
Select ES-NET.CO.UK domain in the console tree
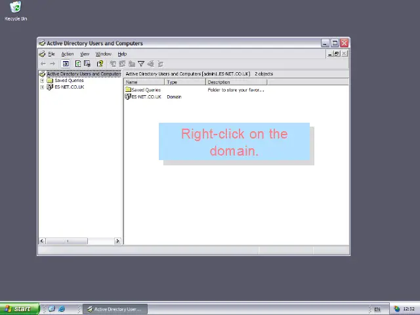pyautogui.click(x=70, y=87)
